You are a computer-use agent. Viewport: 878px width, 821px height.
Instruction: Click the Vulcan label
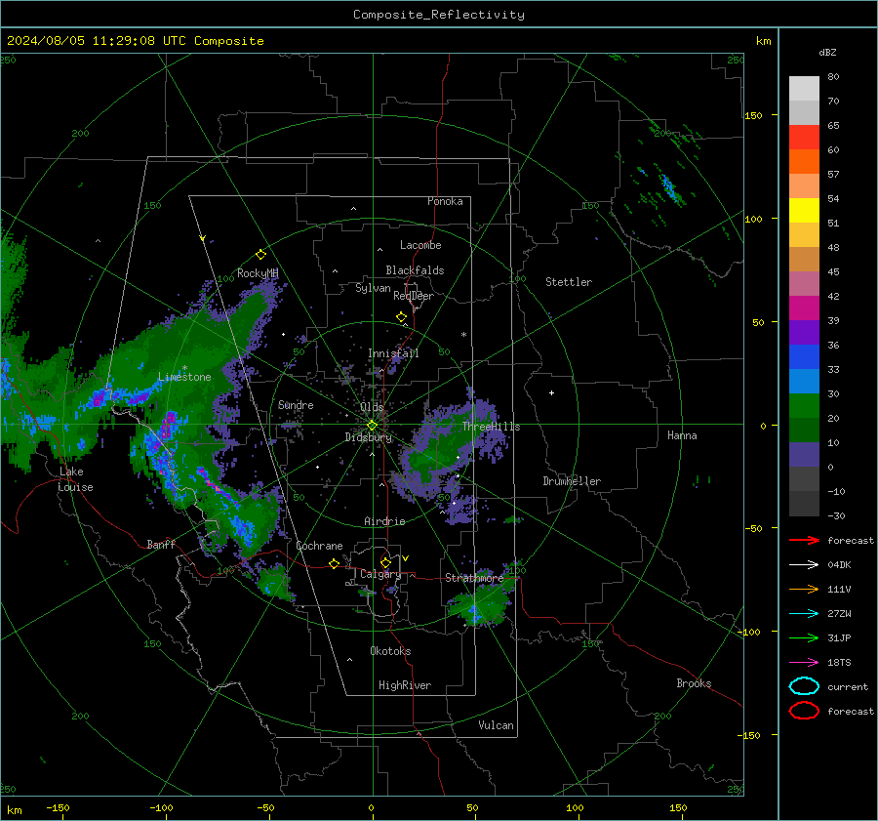click(497, 725)
